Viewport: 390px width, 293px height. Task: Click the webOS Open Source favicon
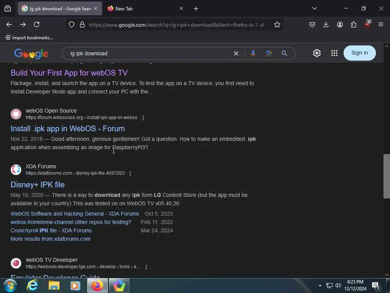click(16, 114)
